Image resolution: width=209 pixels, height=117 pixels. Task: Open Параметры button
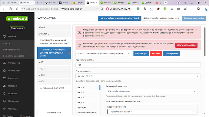pos(141,54)
